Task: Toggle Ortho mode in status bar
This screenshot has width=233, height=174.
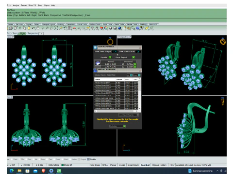Action: coord(105,165)
